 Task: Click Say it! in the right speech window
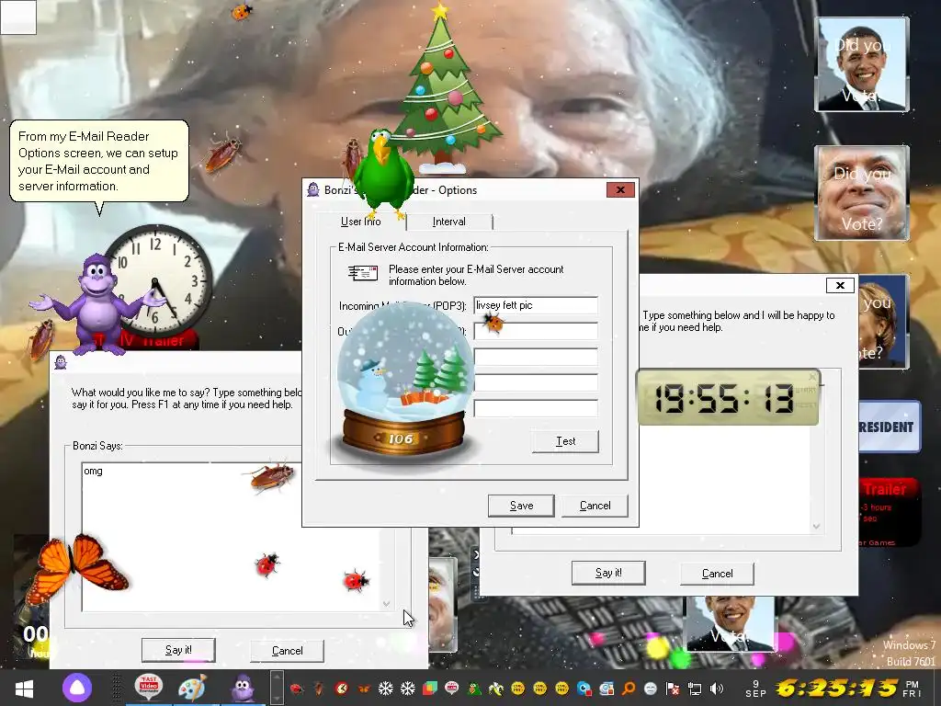(608, 573)
